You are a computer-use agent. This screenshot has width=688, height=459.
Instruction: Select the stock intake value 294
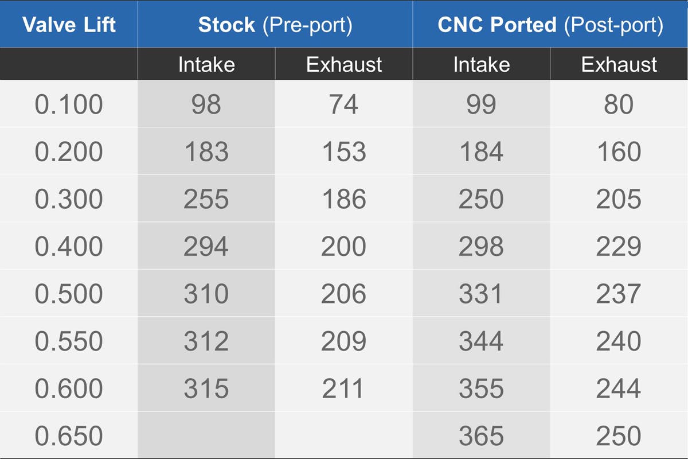206,247
